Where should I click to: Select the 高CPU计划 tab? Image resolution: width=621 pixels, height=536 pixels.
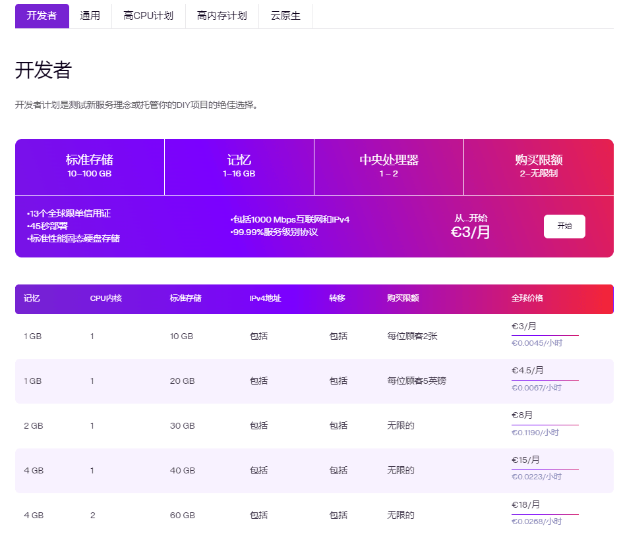148,16
